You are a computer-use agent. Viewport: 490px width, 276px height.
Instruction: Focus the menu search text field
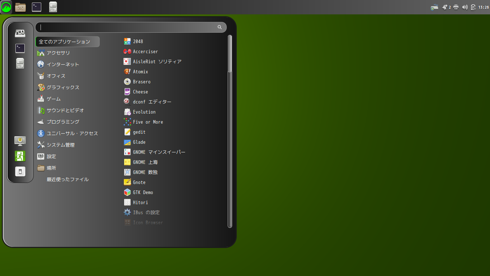(x=131, y=27)
